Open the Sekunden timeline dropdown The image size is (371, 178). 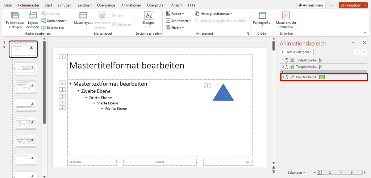pos(296,172)
